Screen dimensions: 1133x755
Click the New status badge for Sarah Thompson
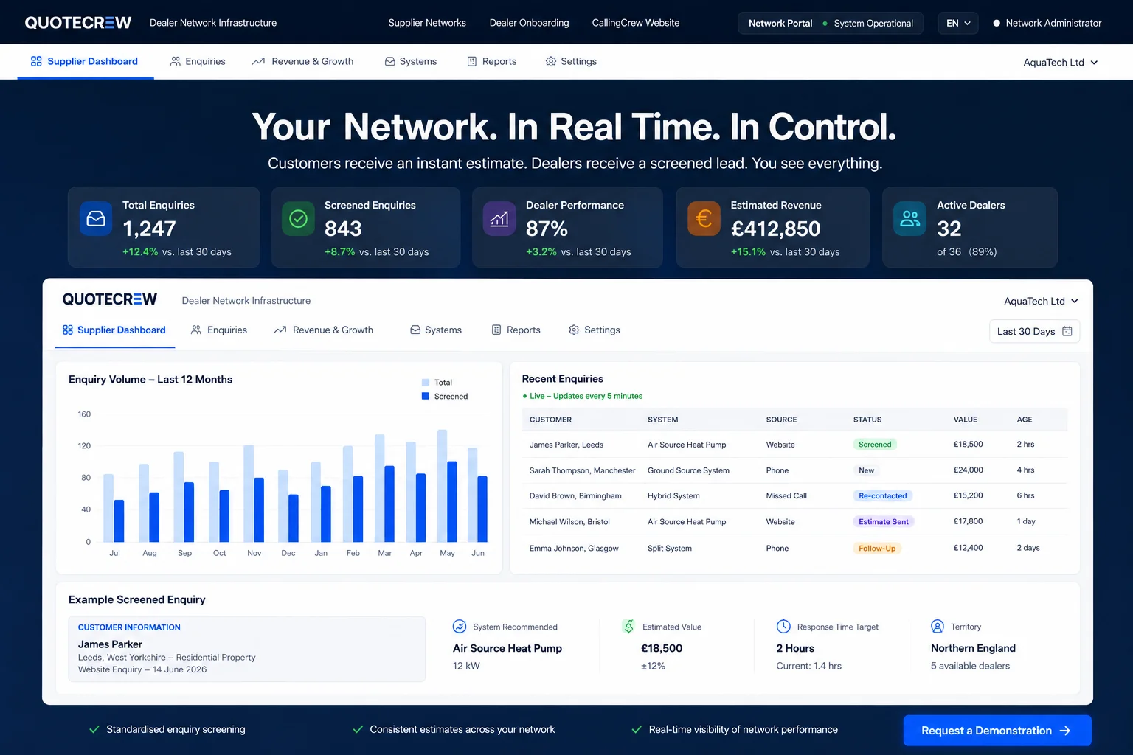(866, 470)
